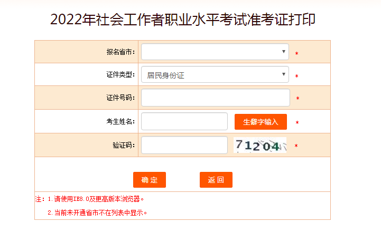Click the 报名省市 label

tap(120, 52)
